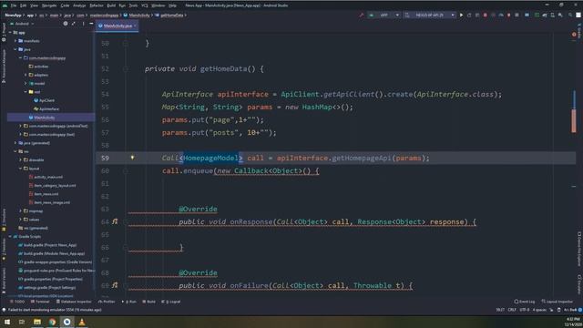The height and width of the screenshot is (328, 583).
Task: Click the Android Studio taskbar icon
Action: click(66, 322)
